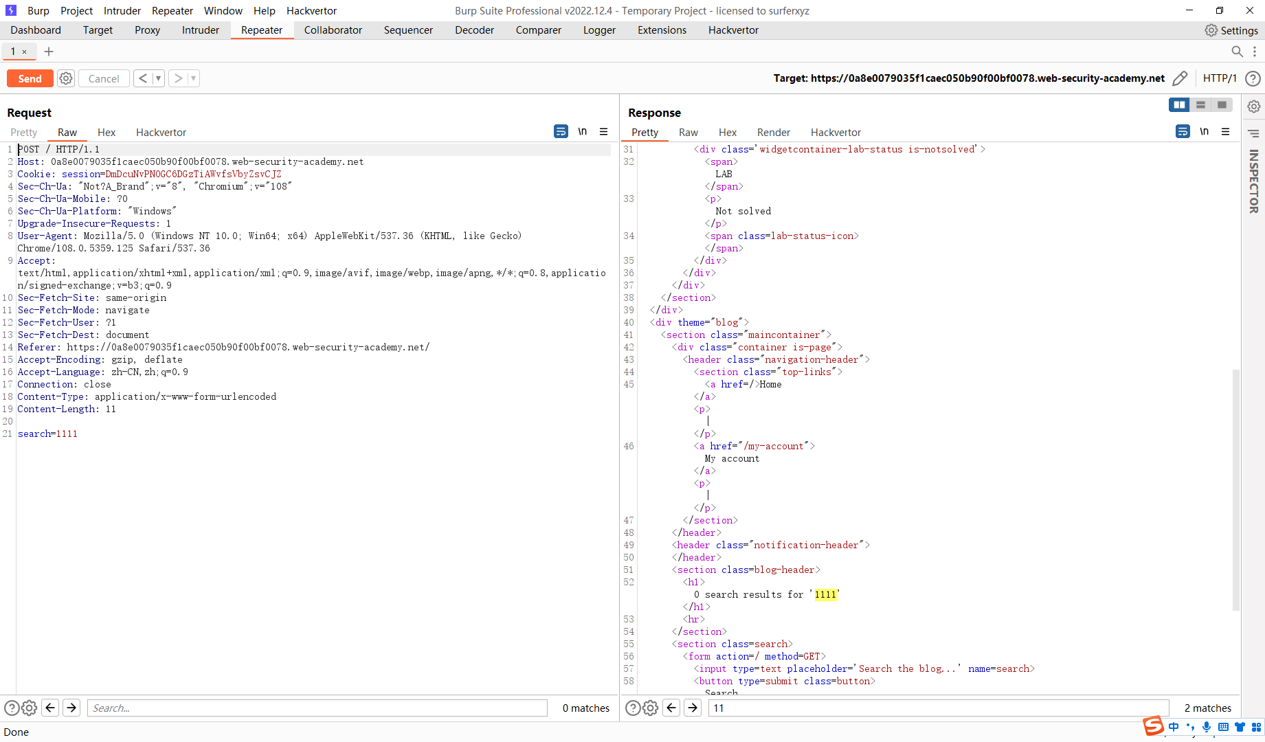Select request Pretty view tab
Screen dimensions: 1265x742
click(23, 133)
